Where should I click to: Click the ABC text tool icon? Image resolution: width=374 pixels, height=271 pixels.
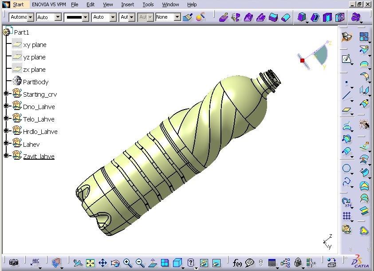point(35,263)
